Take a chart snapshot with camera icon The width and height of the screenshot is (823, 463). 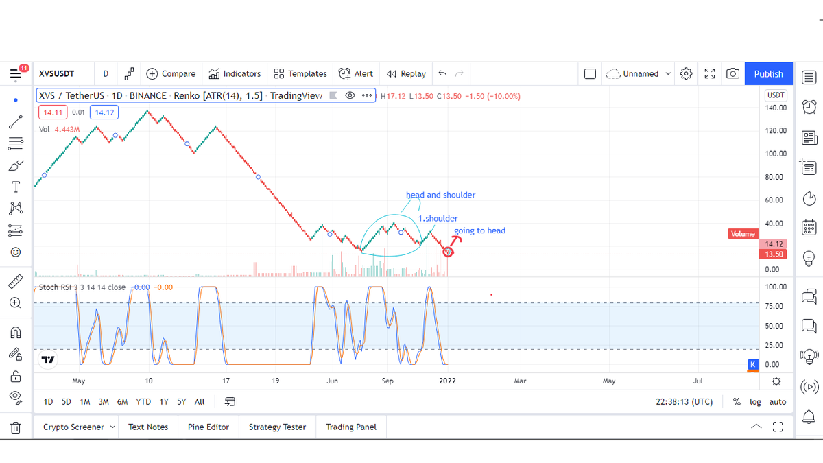tap(732, 73)
